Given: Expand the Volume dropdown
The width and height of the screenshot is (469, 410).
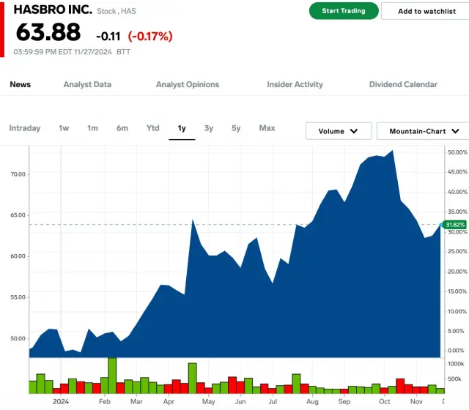Looking at the screenshot, I should pos(339,131).
